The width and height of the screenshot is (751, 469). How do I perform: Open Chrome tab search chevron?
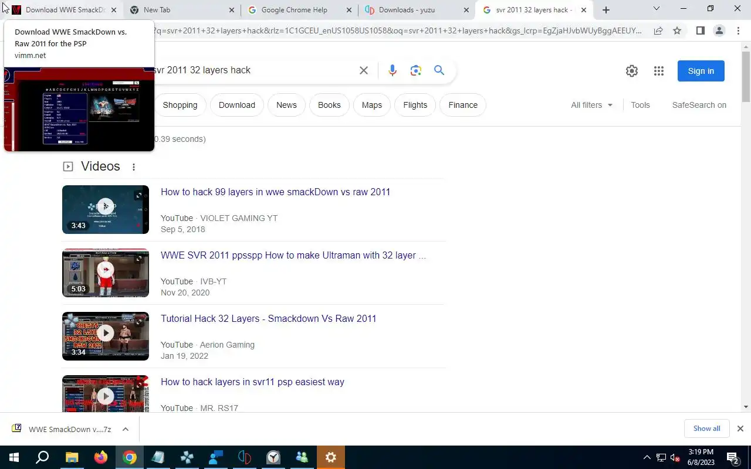pos(657,9)
